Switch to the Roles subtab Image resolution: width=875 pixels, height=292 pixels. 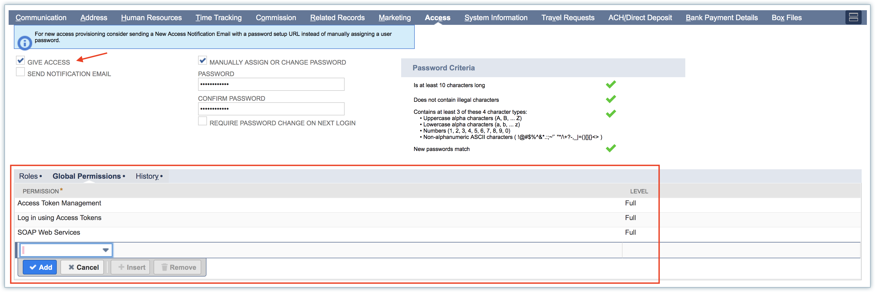(29, 176)
